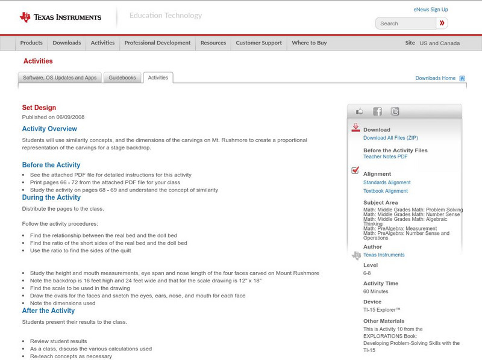Click '60 Minutes' activity time value
482x360 pixels.
pos(375,291)
